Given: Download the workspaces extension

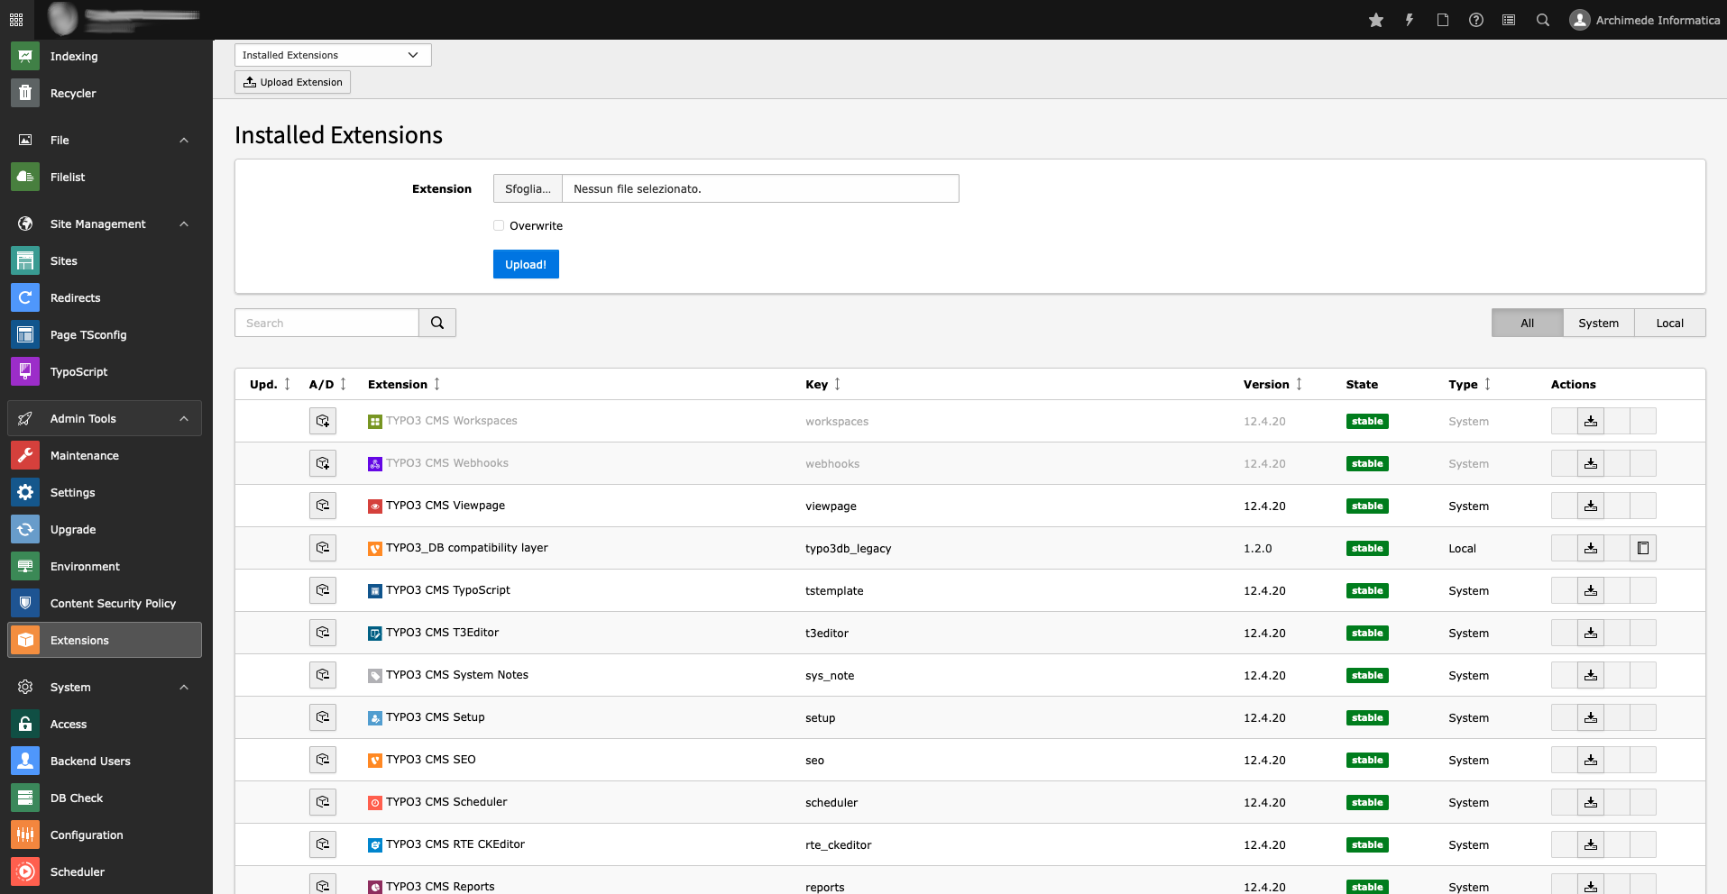Looking at the screenshot, I should click(x=1591, y=421).
